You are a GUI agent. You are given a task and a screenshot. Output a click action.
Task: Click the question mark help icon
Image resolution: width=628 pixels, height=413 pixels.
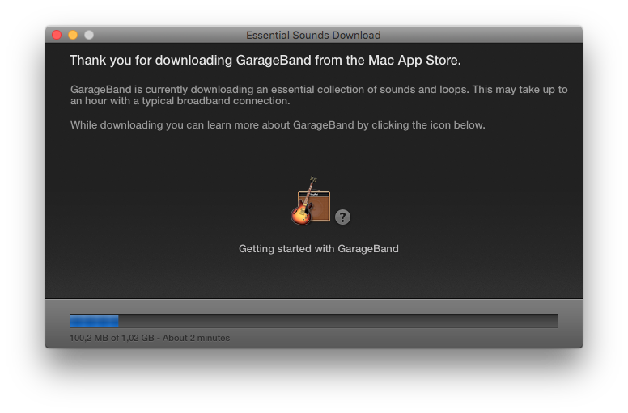[342, 217]
